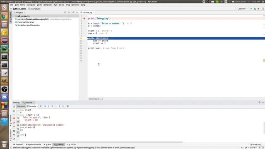
Task: Open Project panel settings gear
Action: pos(73,12)
